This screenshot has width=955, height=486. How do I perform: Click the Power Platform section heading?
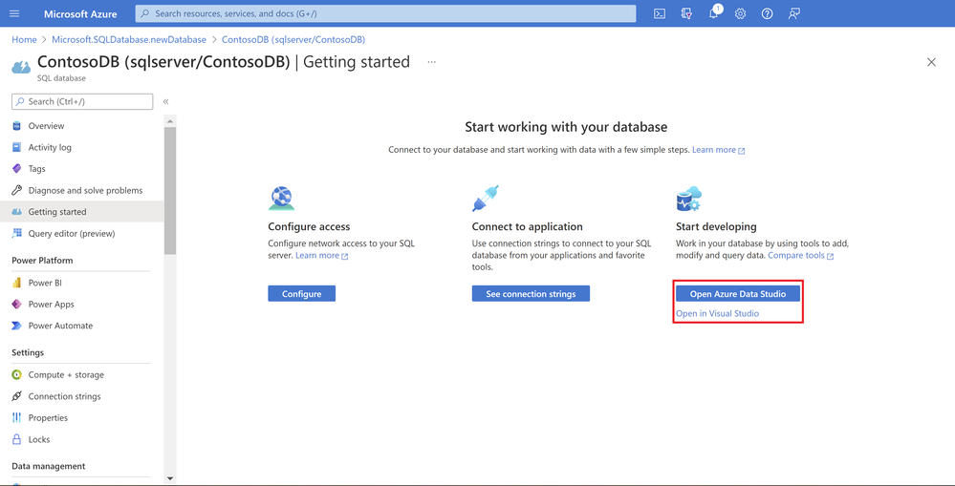[42, 261]
